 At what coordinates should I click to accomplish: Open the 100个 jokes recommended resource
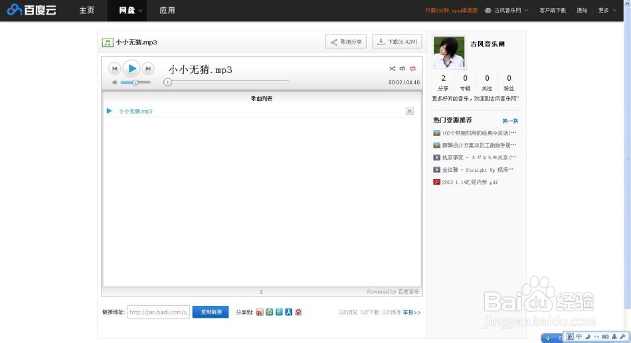[x=479, y=133]
